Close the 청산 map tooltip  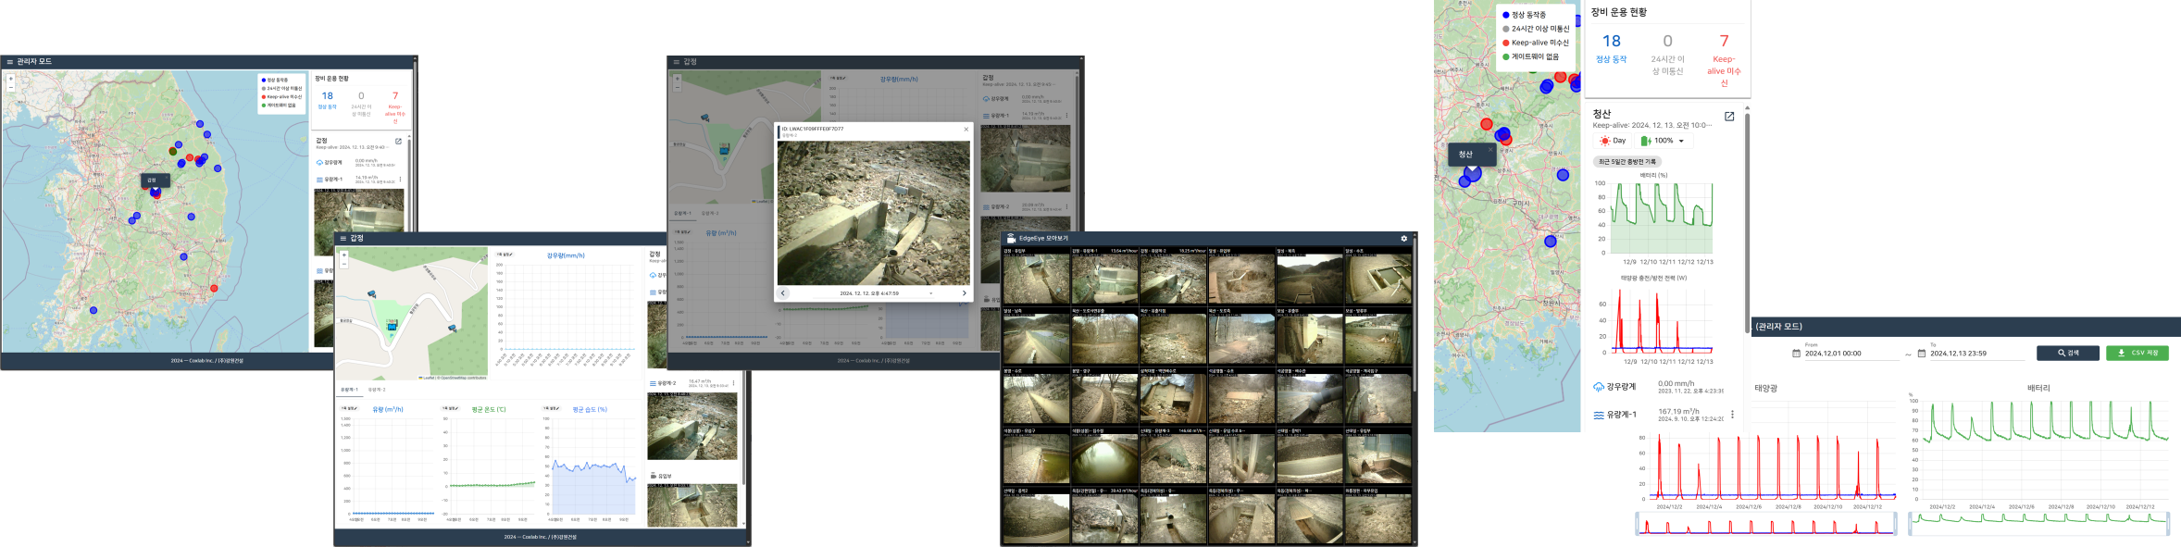pos(1490,148)
